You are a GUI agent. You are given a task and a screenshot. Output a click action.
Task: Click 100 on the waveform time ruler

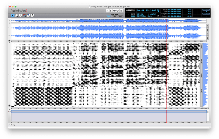(73, 41)
